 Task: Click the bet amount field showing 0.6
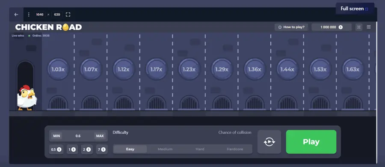click(78, 136)
